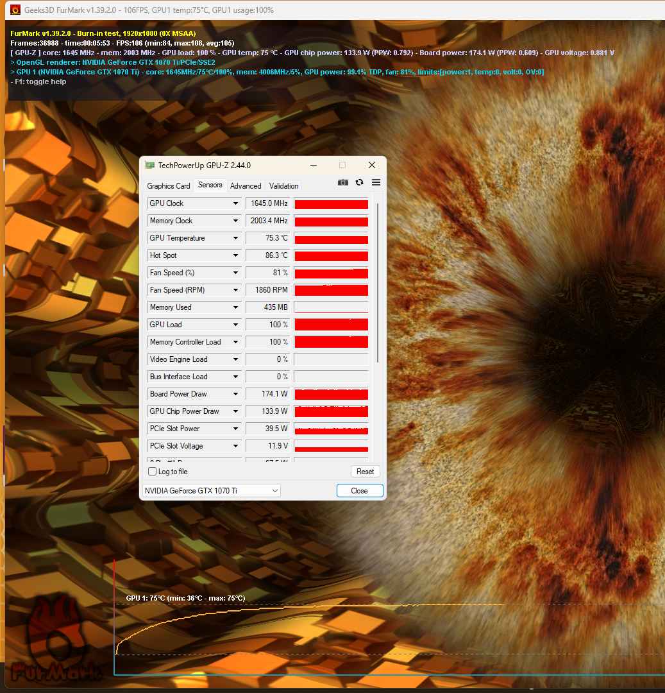This screenshot has width=665, height=693.
Task: Click the Fan Speed (RPM) history graph
Action: point(331,290)
